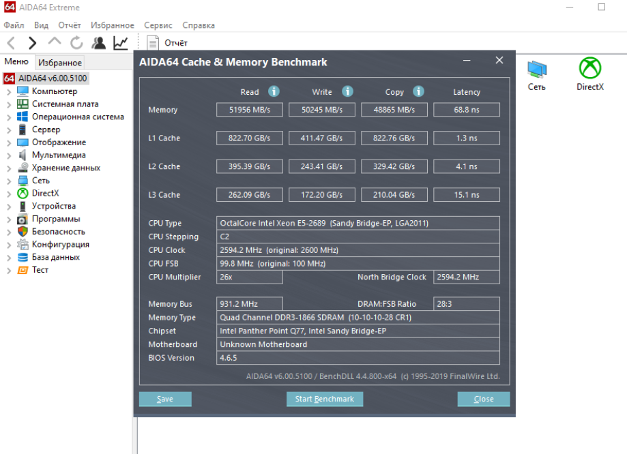Open the Файл menu
This screenshot has height=454, width=627.
pos(14,25)
